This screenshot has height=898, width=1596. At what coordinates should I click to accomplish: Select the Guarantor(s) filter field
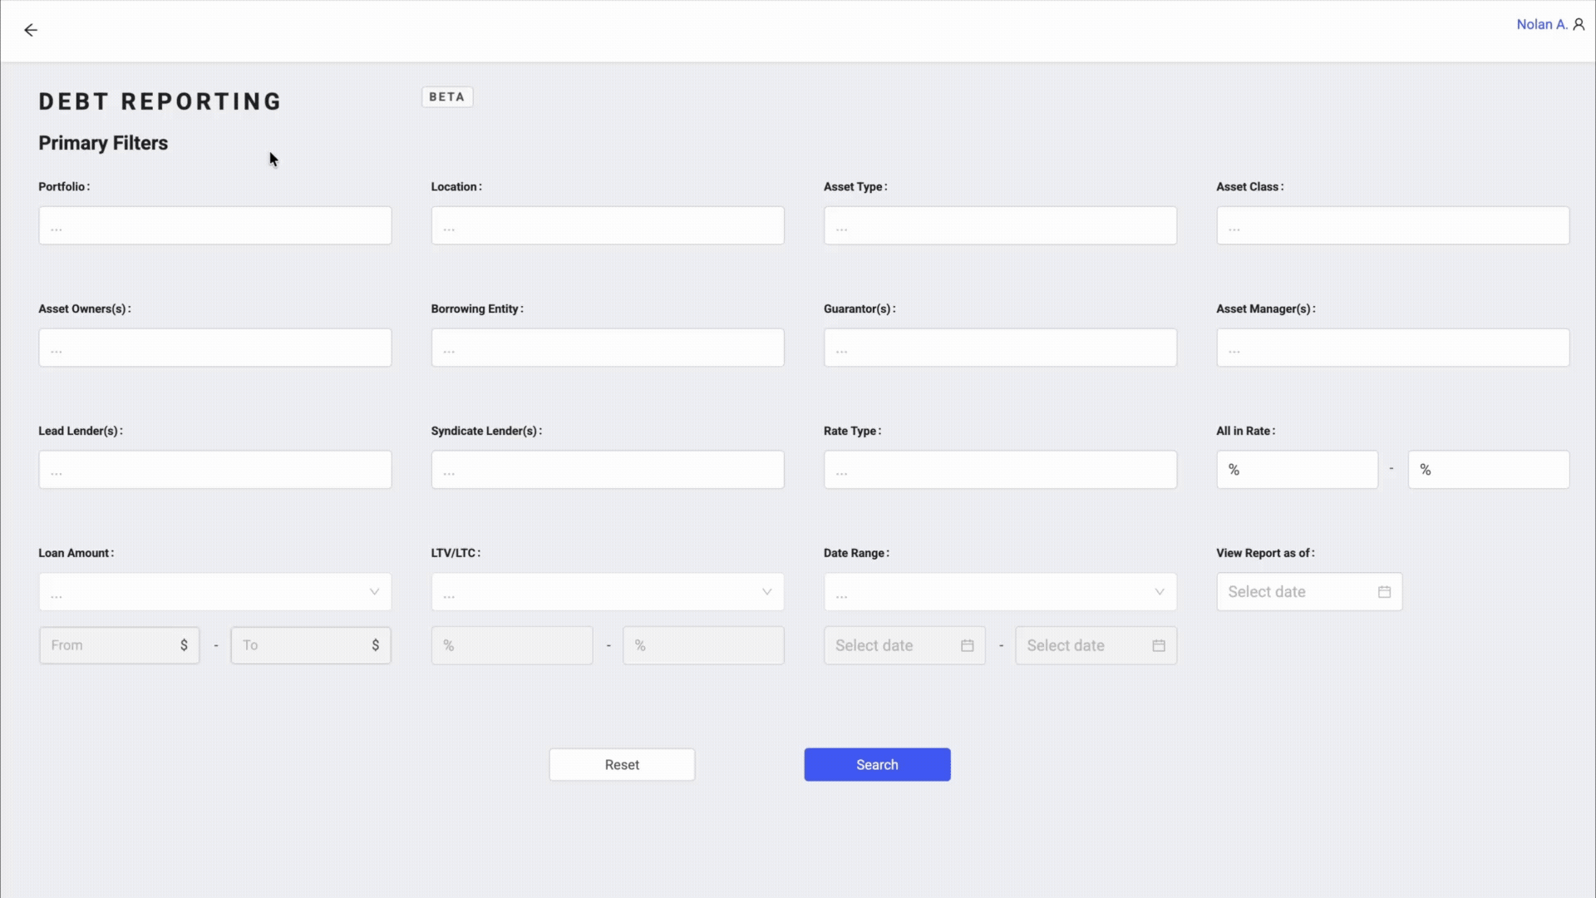(1000, 347)
